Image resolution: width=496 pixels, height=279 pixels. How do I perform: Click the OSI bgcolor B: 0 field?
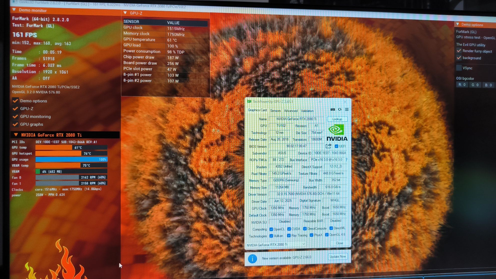pos(488,85)
